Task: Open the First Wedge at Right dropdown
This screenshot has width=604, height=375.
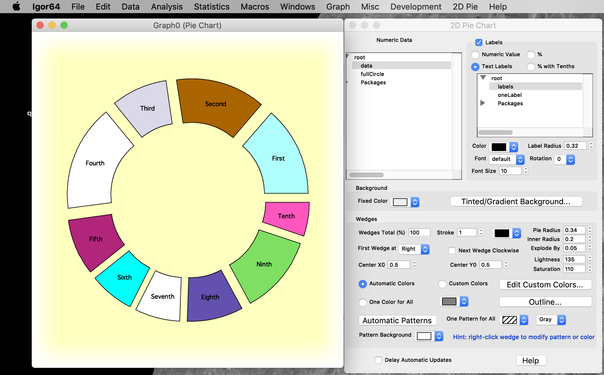Action: click(414, 249)
